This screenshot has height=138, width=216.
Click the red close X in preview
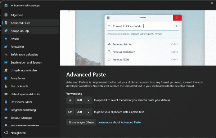click(x=177, y=18)
